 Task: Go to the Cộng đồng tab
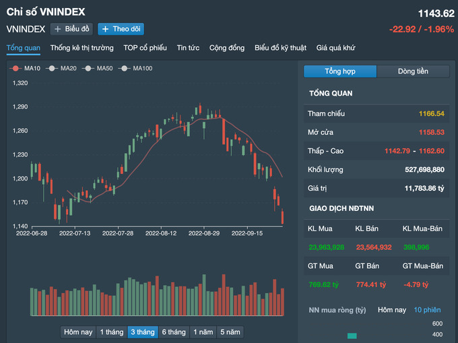click(x=228, y=48)
